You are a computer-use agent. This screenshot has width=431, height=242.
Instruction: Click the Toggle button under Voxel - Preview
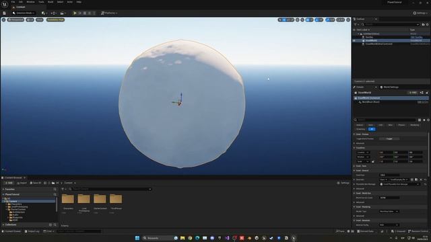pos(389,139)
